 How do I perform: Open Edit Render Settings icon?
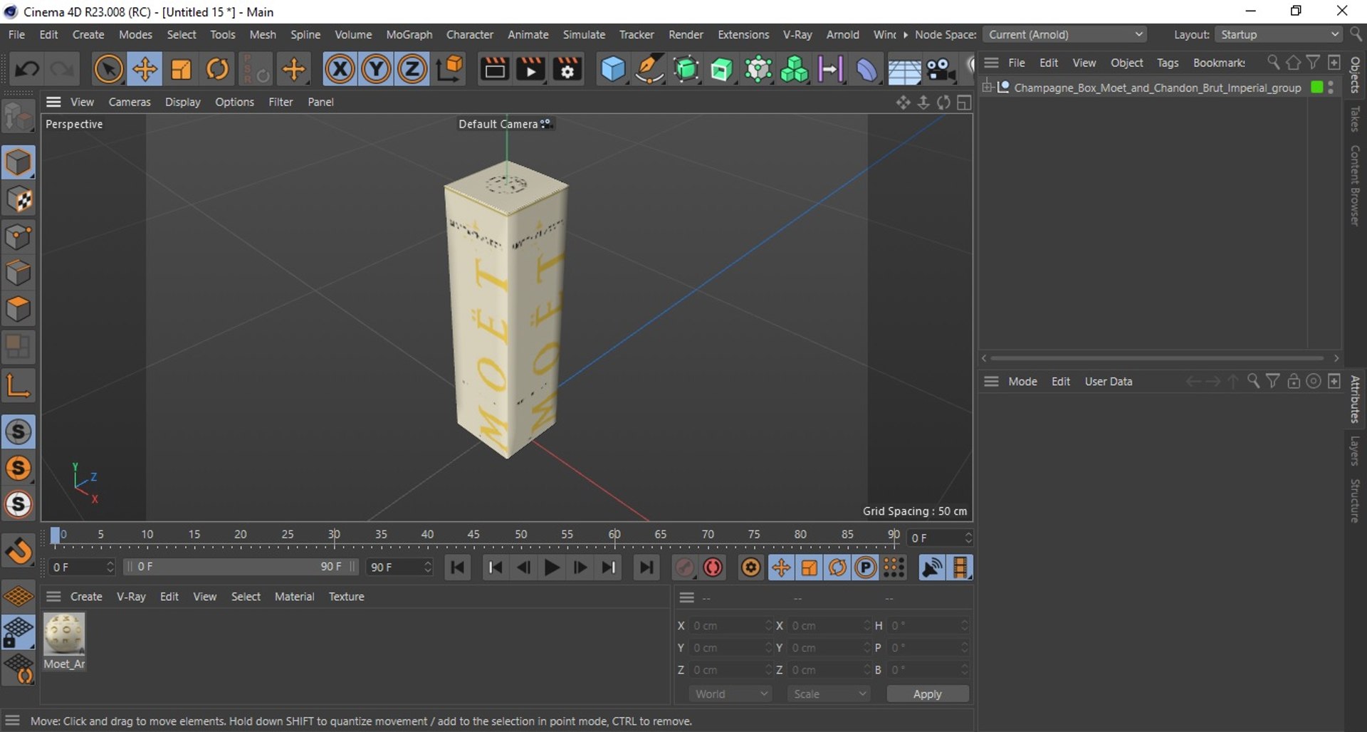(567, 69)
